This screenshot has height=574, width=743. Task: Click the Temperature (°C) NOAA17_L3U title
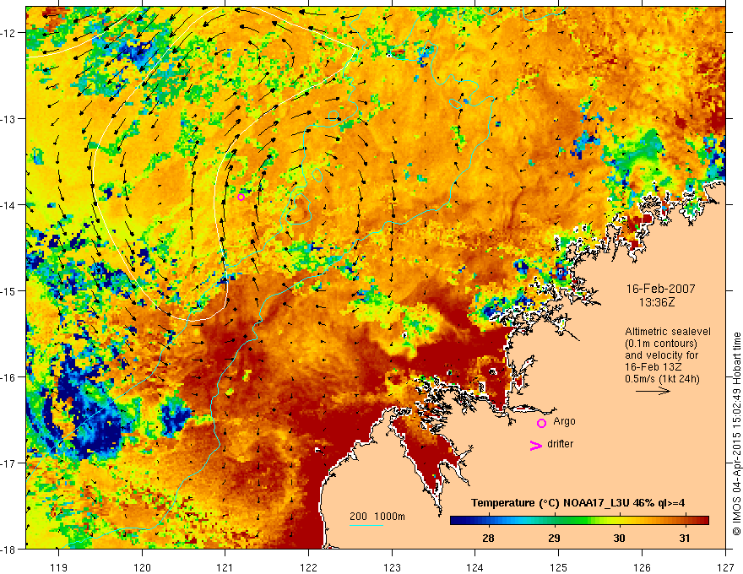(x=578, y=503)
